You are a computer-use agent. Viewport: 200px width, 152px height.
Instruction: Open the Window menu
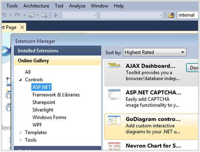pyautogui.click(x=99, y=6)
